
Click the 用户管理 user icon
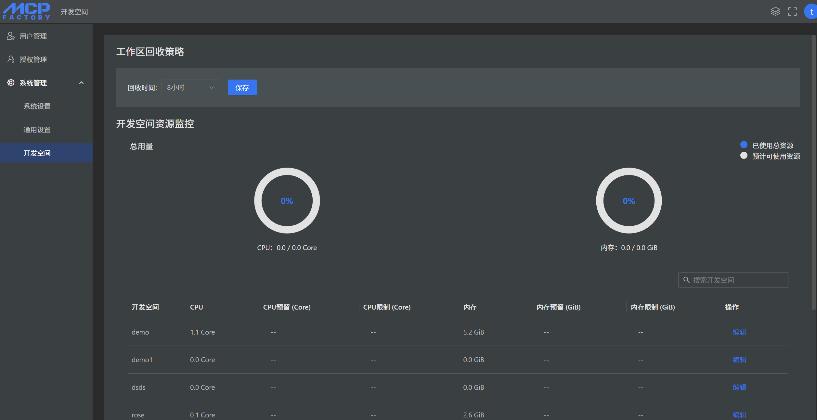click(x=10, y=36)
